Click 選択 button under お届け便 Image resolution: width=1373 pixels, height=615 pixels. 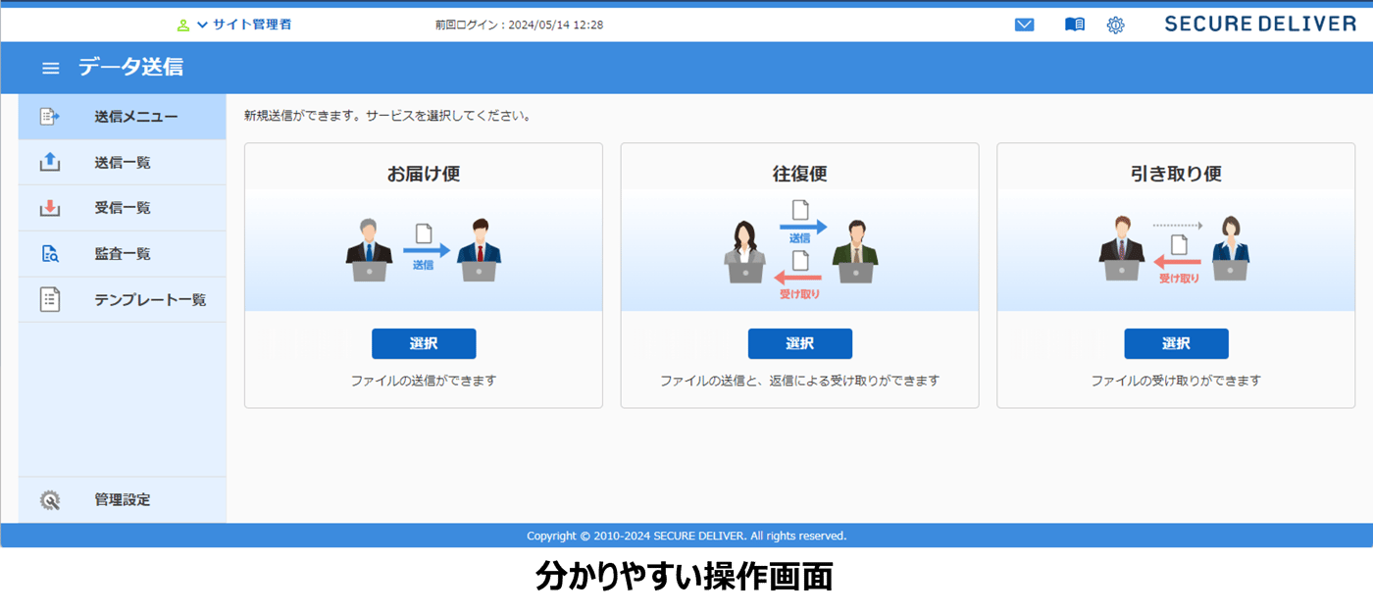click(x=424, y=343)
